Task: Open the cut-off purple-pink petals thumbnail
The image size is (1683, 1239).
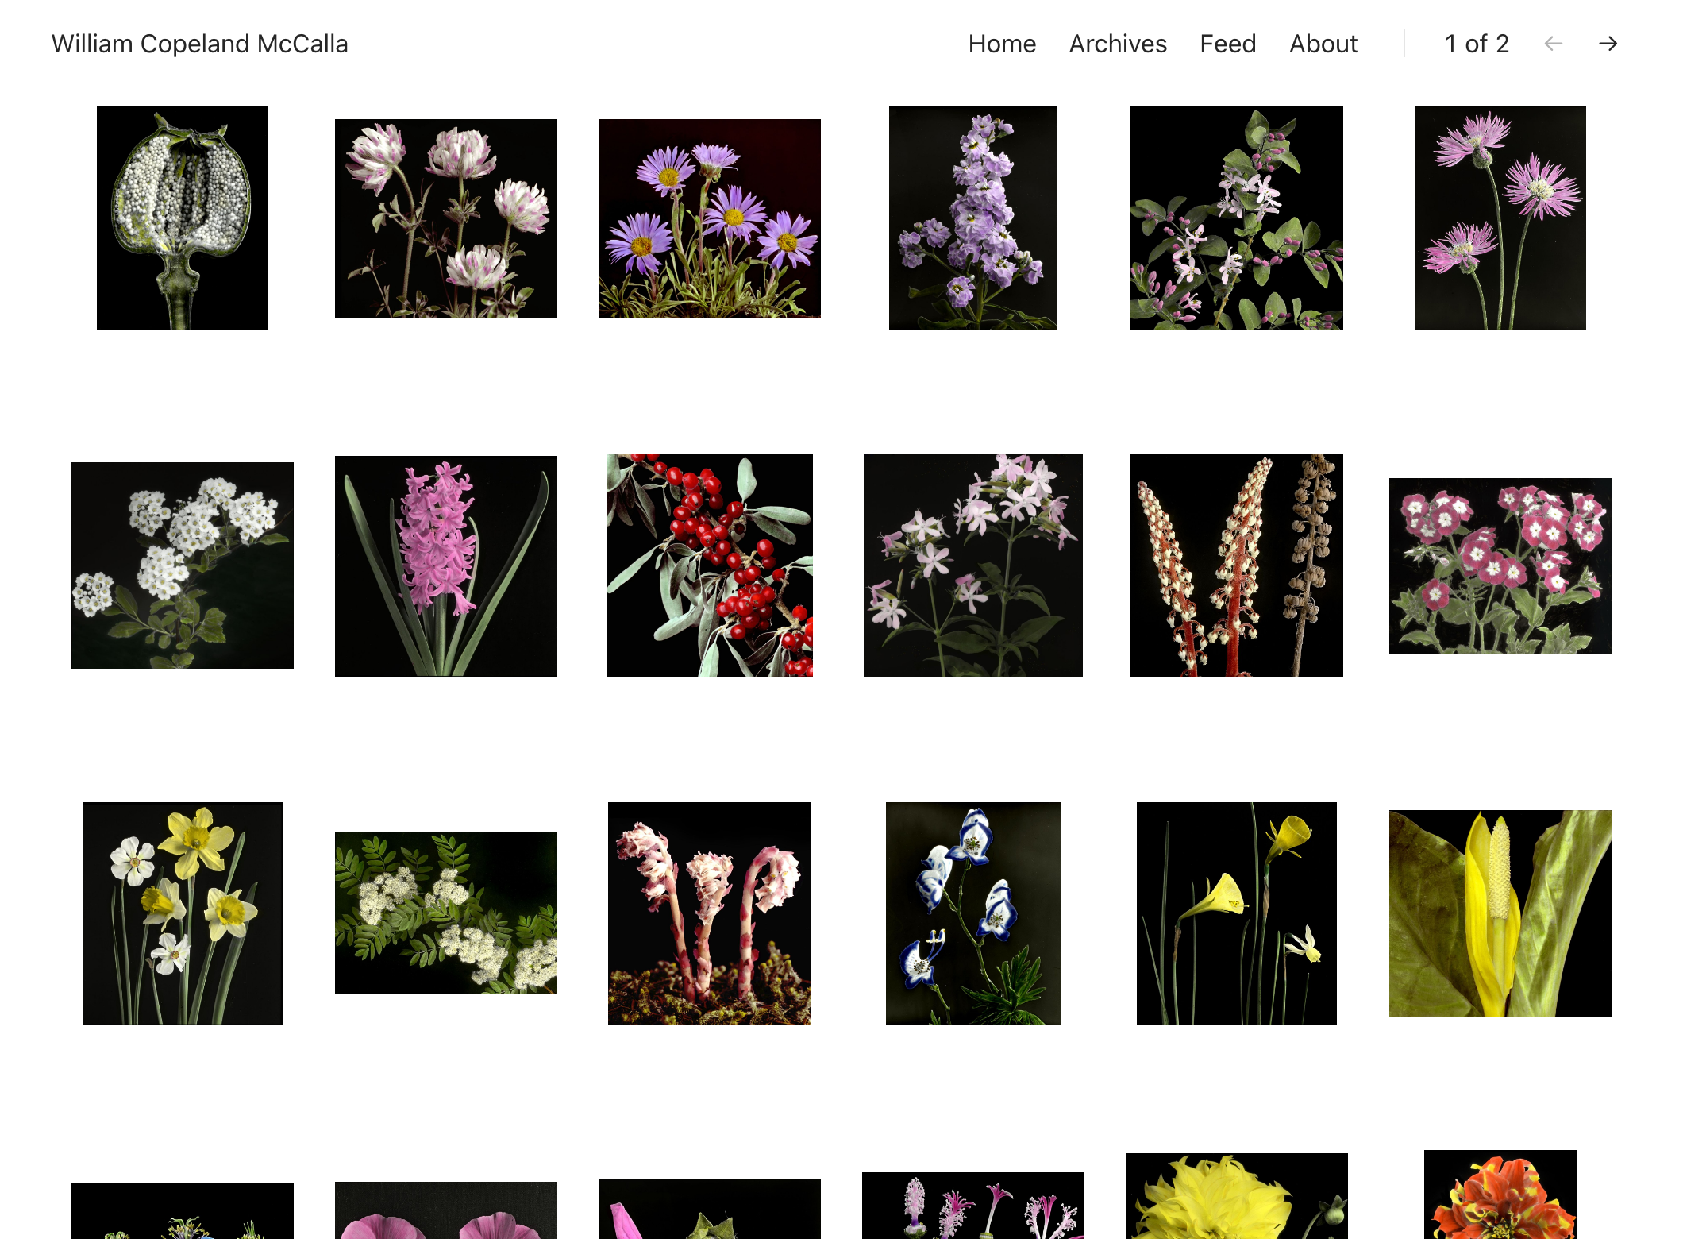Action: click(446, 1210)
